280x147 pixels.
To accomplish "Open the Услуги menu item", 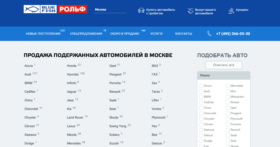I will point(156,34).
